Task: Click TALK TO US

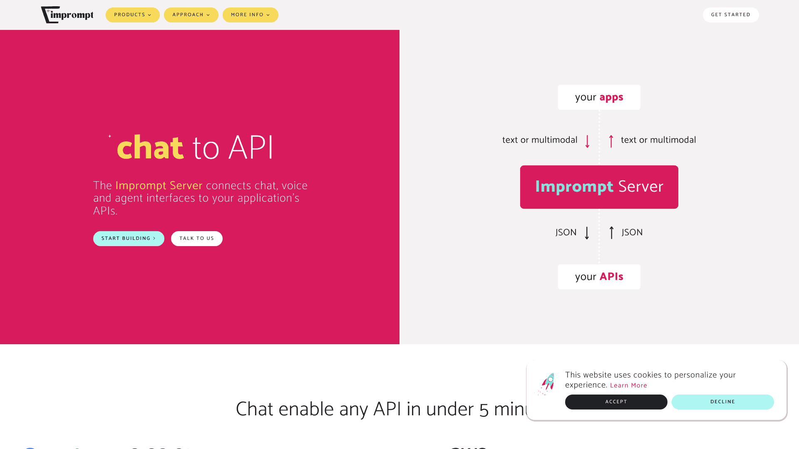Action: (196, 238)
